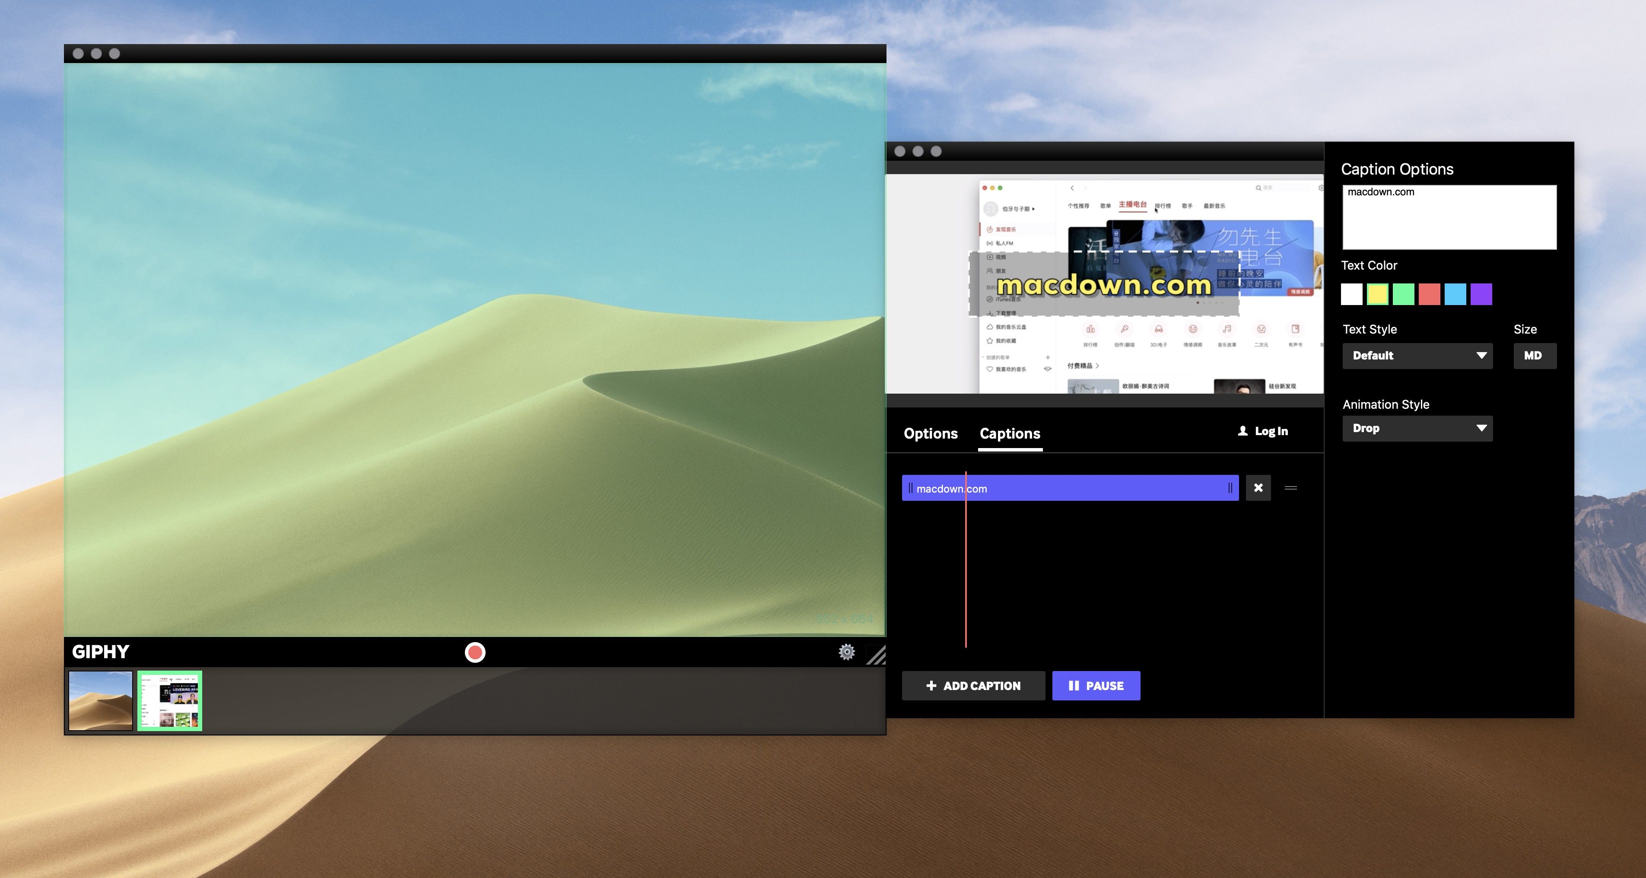Open the settings gear in GIPHY Capture
Screen dimensions: 1646x878
847,652
